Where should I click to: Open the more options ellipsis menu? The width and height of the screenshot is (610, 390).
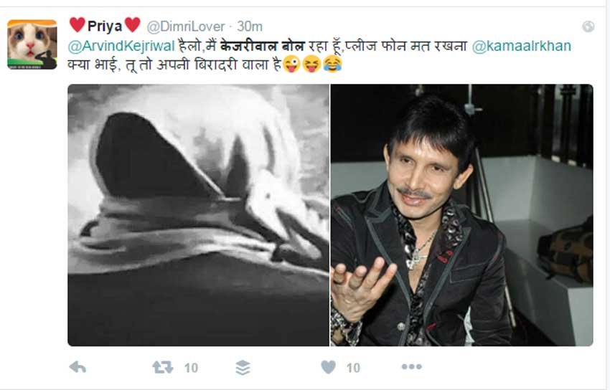[412, 366]
